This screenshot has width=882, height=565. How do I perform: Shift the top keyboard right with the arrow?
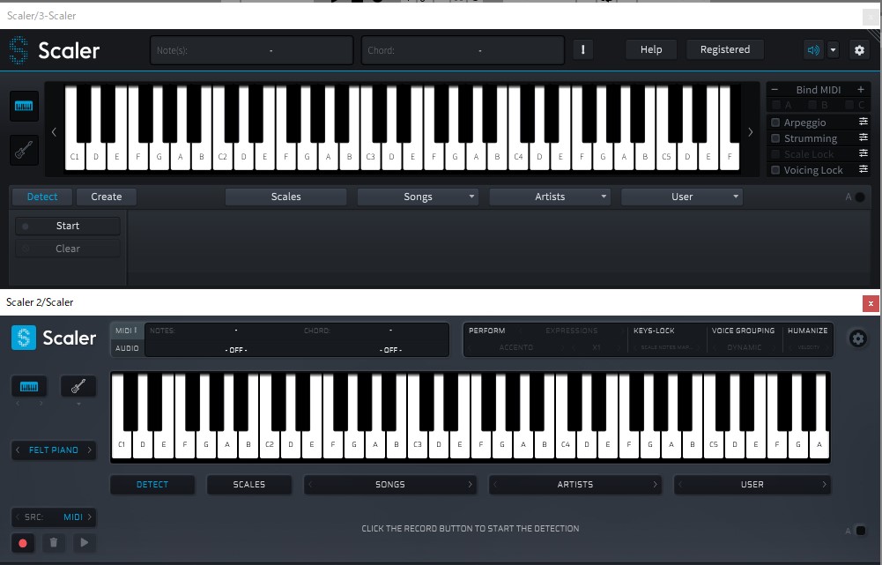(751, 132)
